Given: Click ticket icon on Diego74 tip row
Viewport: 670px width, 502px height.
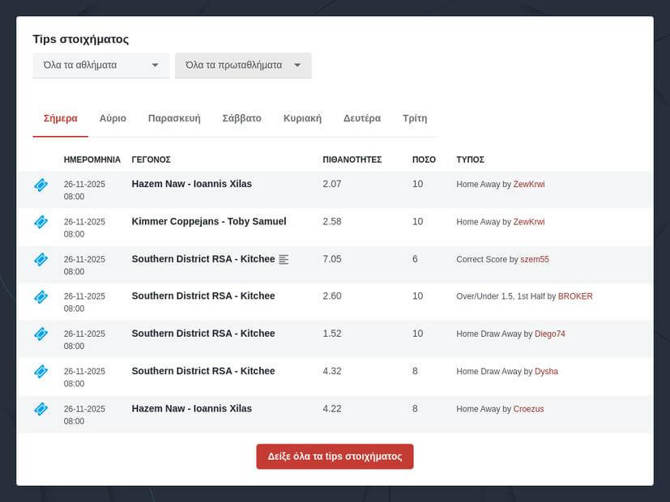Looking at the screenshot, I should click(41, 334).
